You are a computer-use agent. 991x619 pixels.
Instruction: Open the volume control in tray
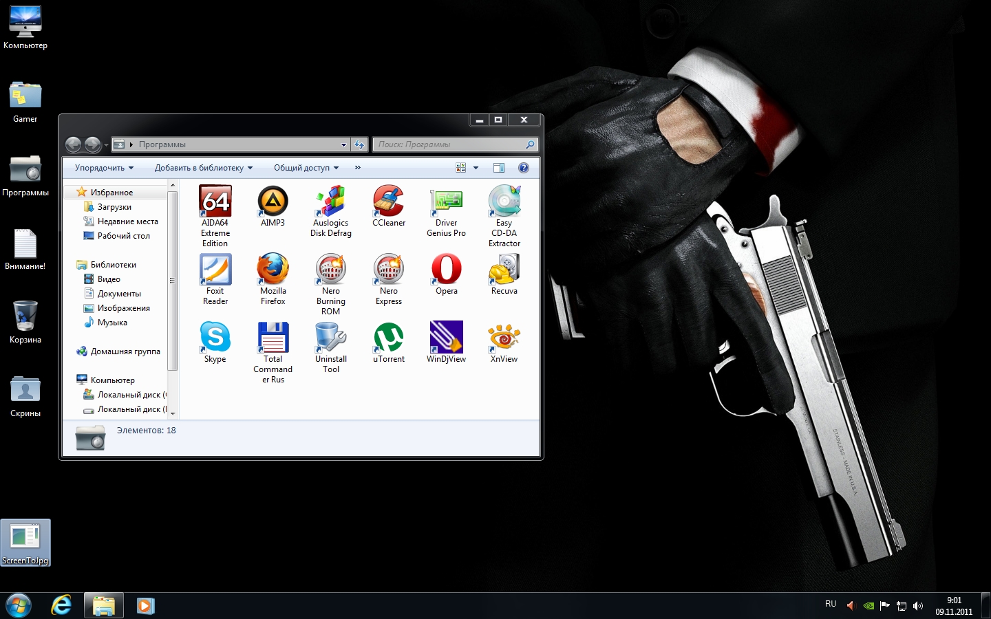tap(918, 606)
